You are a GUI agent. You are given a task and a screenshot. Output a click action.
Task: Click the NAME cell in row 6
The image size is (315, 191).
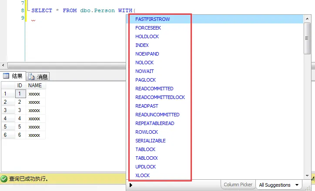coord(35,135)
